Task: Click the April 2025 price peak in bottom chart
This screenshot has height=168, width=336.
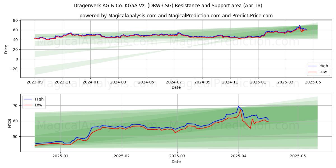Action: pyautogui.click(x=239, y=106)
